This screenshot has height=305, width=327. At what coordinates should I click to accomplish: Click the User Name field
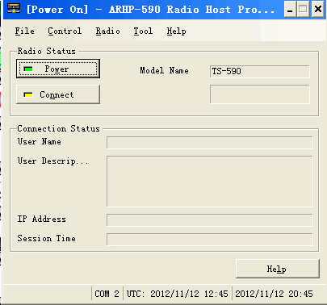[x=210, y=143]
